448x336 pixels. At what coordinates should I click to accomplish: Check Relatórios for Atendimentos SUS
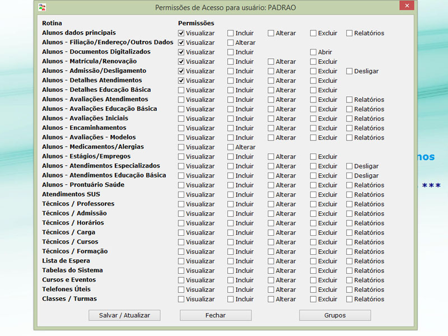(x=349, y=195)
